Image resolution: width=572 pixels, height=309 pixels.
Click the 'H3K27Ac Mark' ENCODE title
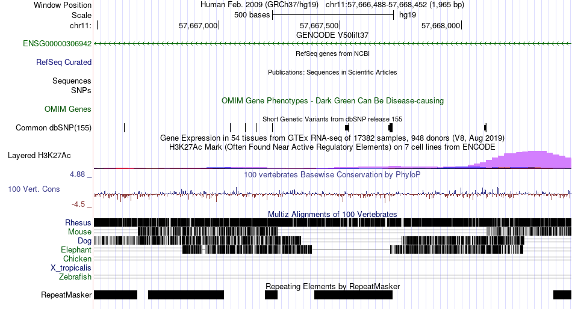[x=332, y=147]
